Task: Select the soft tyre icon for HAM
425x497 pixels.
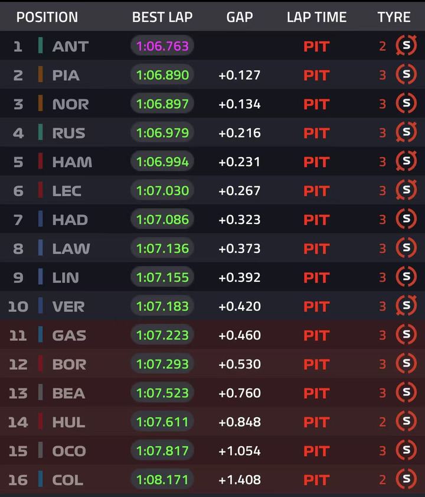Action: tap(406, 161)
